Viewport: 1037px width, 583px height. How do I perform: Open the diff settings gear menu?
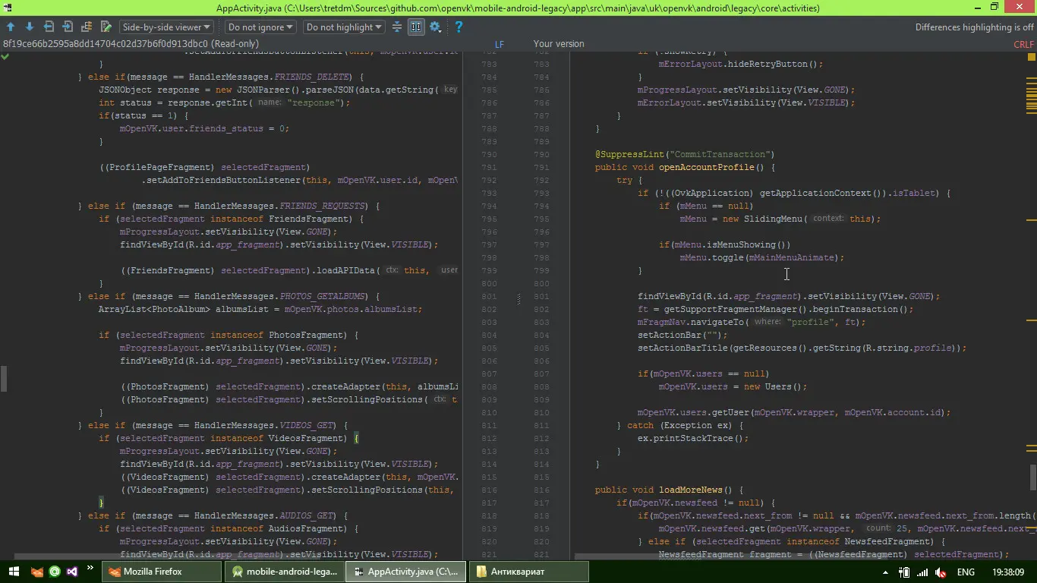pos(436,27)
